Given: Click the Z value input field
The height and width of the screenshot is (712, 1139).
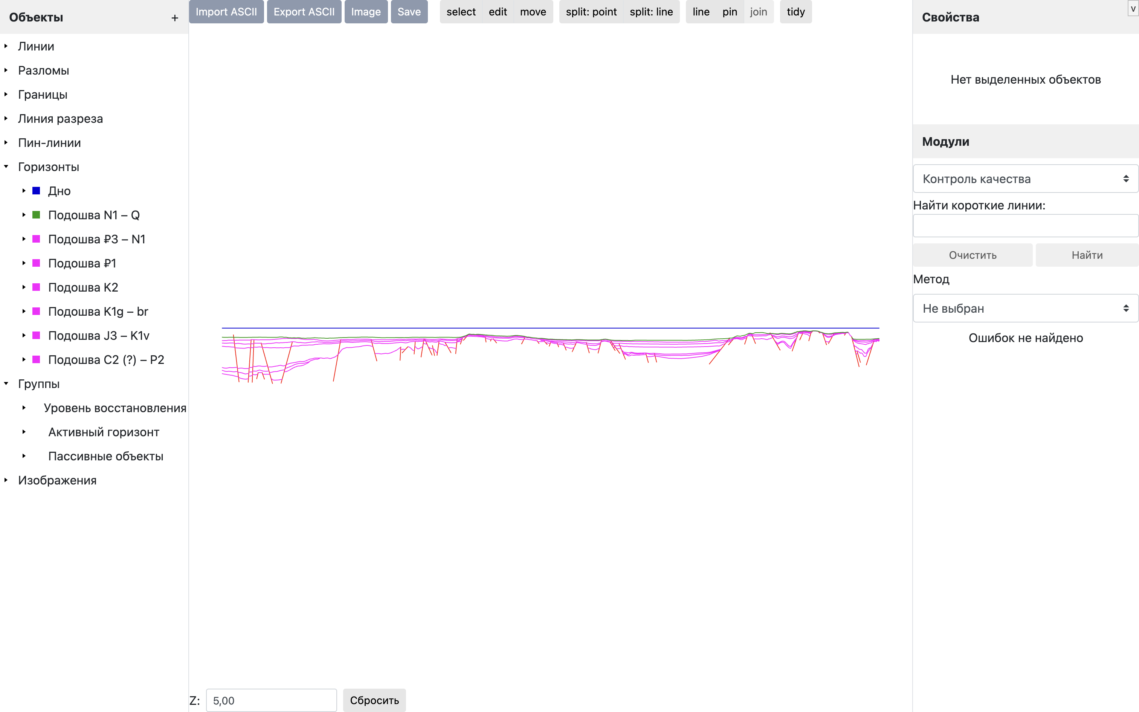Looking at the screenshot, I should tap(272, 700).
